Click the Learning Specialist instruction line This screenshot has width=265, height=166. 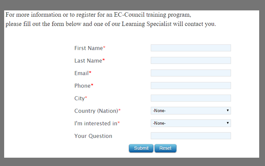(x=111, y=24)
